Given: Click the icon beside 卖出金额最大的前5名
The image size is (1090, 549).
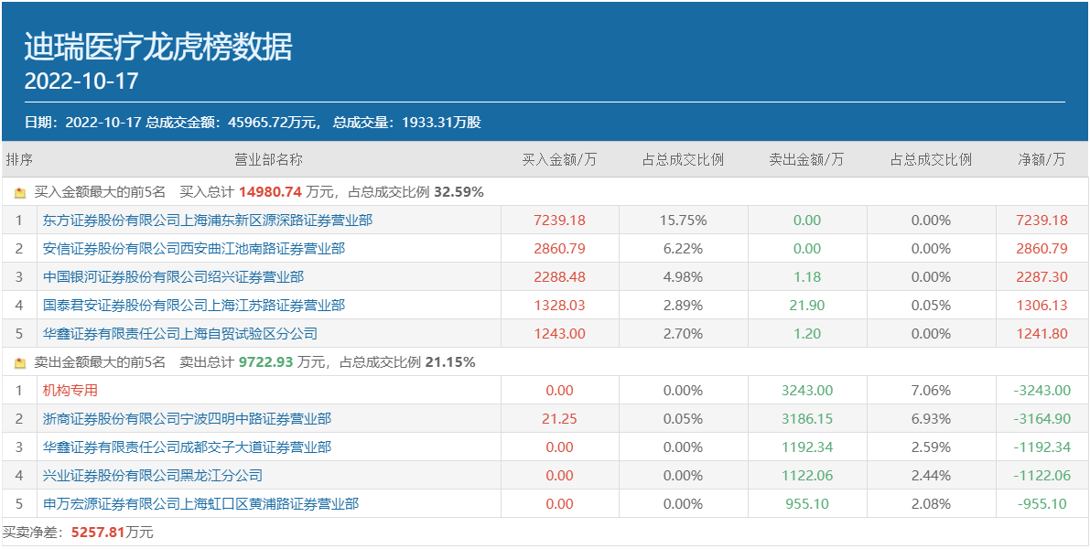Looking at the screenshot, I should tap(20, 363).
